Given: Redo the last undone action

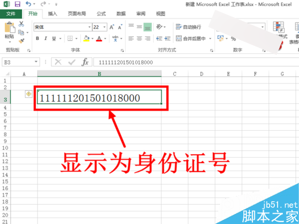Looking at the screenshot, I should coord(43,4).
